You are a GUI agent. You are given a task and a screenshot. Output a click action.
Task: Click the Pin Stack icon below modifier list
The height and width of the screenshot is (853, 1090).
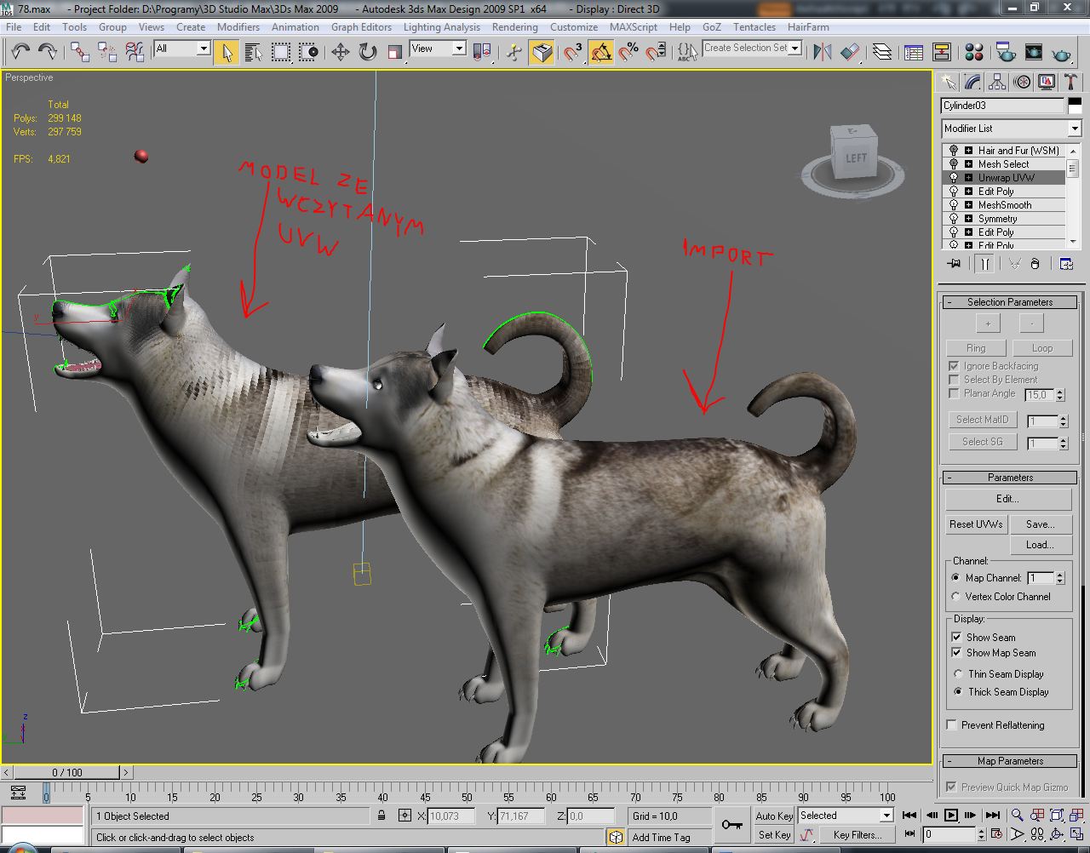(x=954, y=264)
